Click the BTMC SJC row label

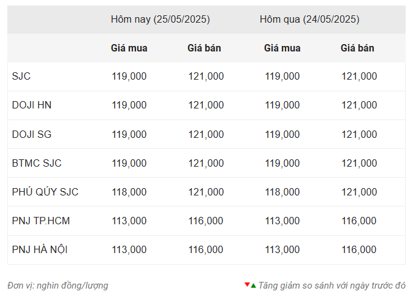[x=37, y=163]
